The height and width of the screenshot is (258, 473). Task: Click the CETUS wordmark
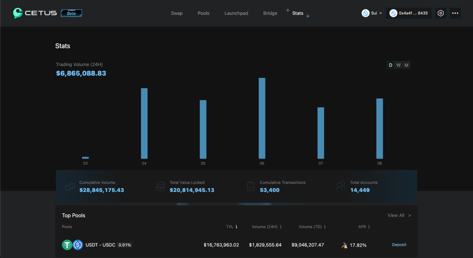[41, 13]
